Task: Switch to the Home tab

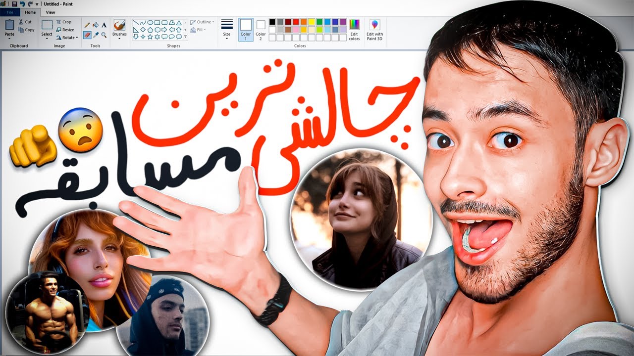Action: (31, 12)
